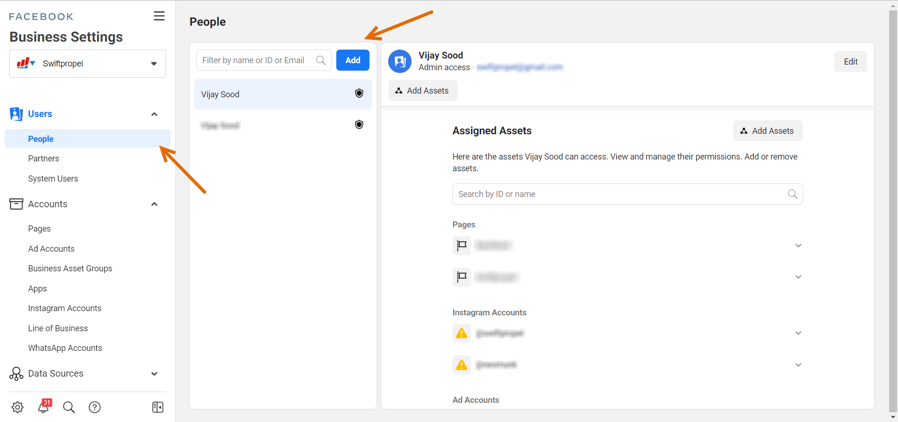The image size is (898, 422).
Task: Collapse the Accounts section chevron
Action: (154, 204)
